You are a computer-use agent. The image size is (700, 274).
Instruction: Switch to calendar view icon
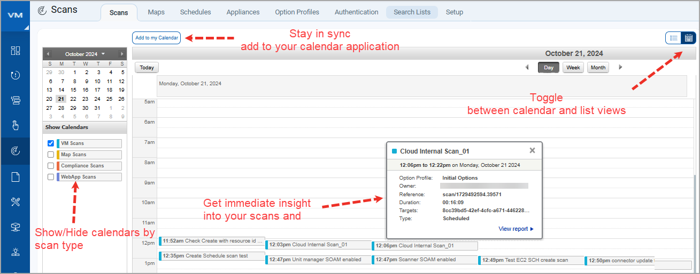pos(689,38)
